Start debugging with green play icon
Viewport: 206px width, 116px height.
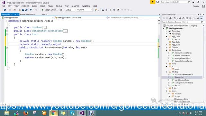click(x=42, y=10)
